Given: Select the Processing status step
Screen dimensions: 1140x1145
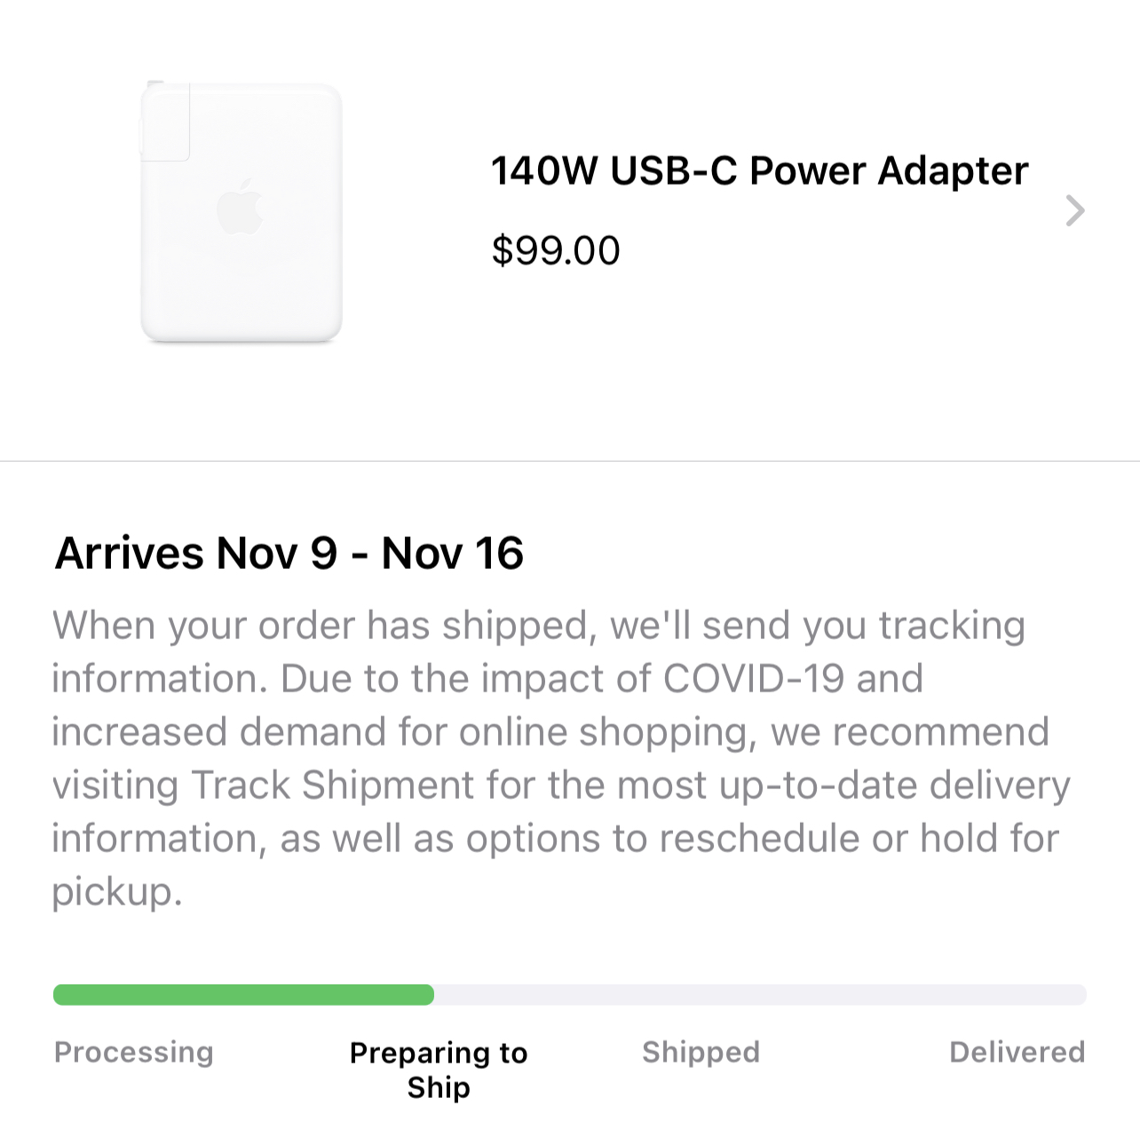Looking at the screenshot, I should [134, 1052].
